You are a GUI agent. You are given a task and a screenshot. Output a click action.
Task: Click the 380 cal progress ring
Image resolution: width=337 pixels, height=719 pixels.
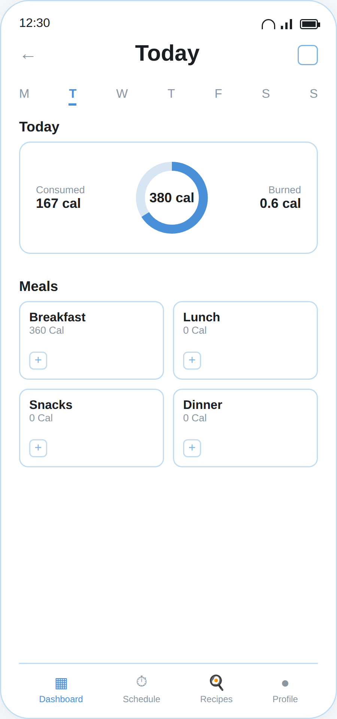(172, 198)
